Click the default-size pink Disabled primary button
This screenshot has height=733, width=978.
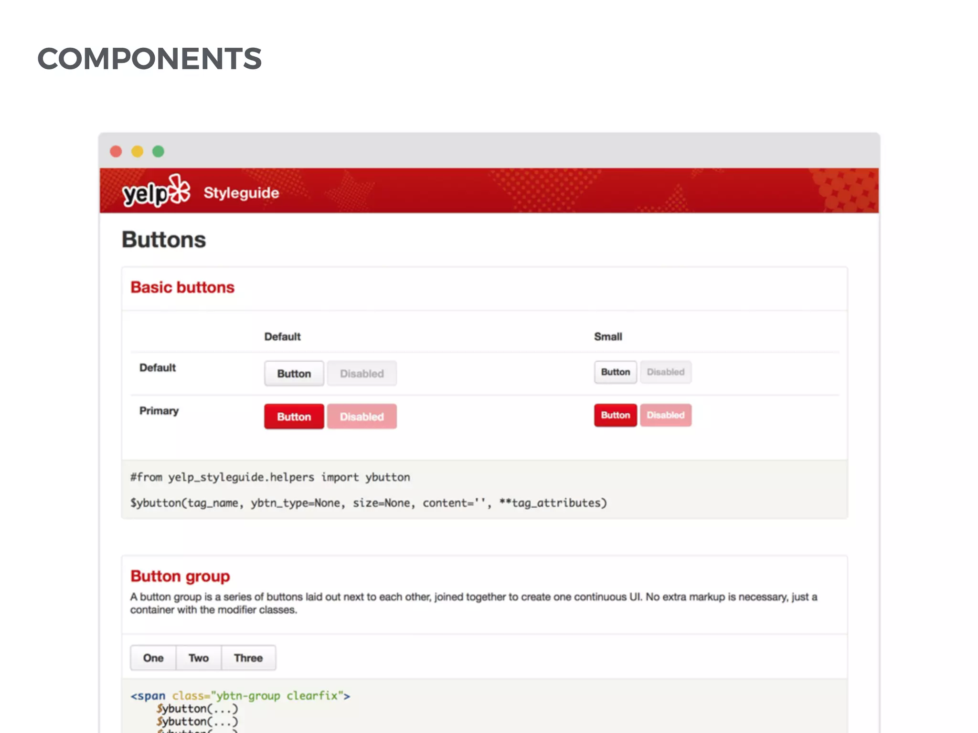pos(361,416)
